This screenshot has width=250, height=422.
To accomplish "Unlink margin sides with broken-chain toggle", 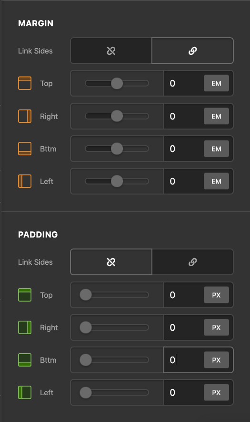I will click(111, 51).
